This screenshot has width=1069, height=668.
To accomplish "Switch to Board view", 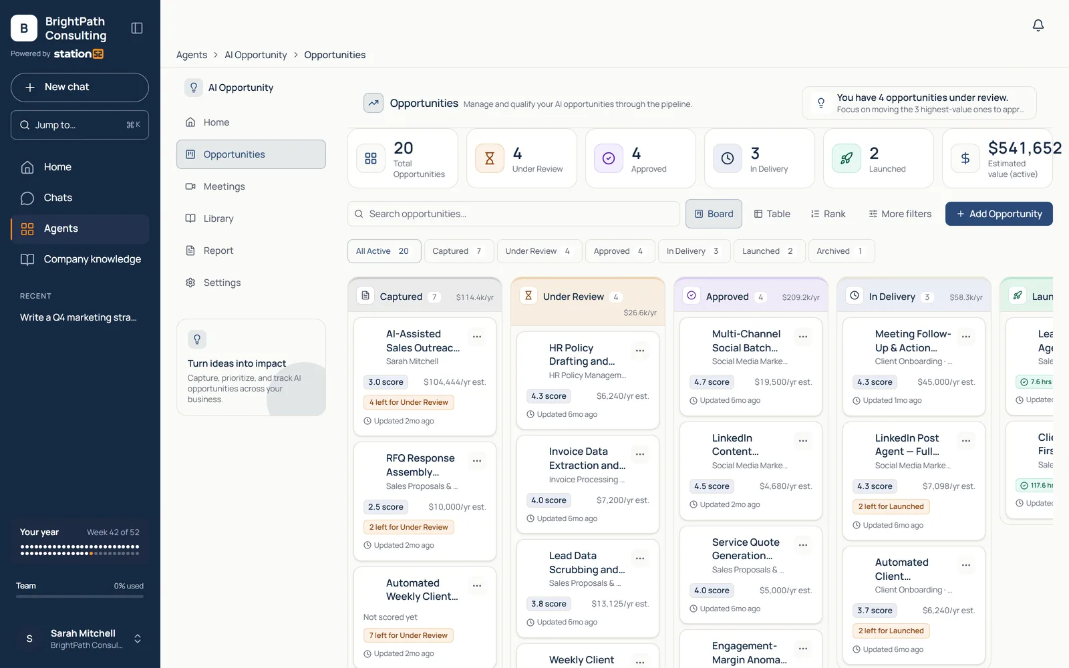I will pos(714,214).
